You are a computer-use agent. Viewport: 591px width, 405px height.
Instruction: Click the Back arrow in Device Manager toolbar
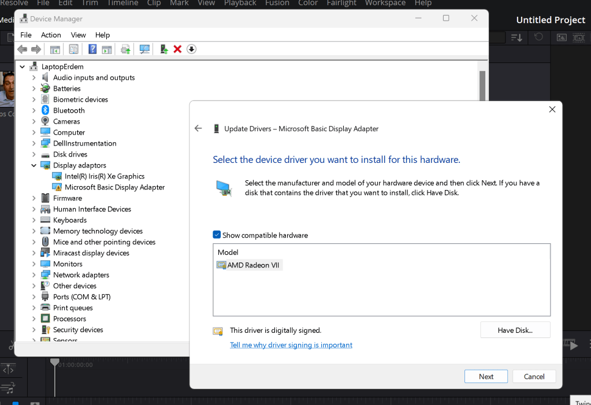tap(22, 49)
